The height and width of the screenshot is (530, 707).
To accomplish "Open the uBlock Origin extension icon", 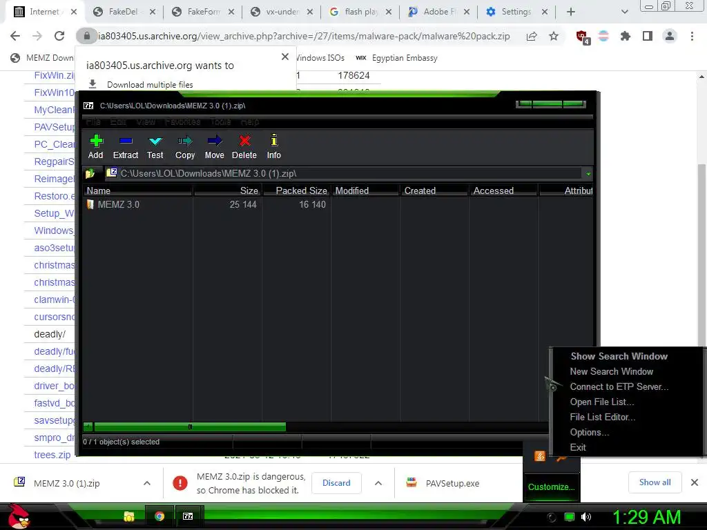I will tap(582, 37).
